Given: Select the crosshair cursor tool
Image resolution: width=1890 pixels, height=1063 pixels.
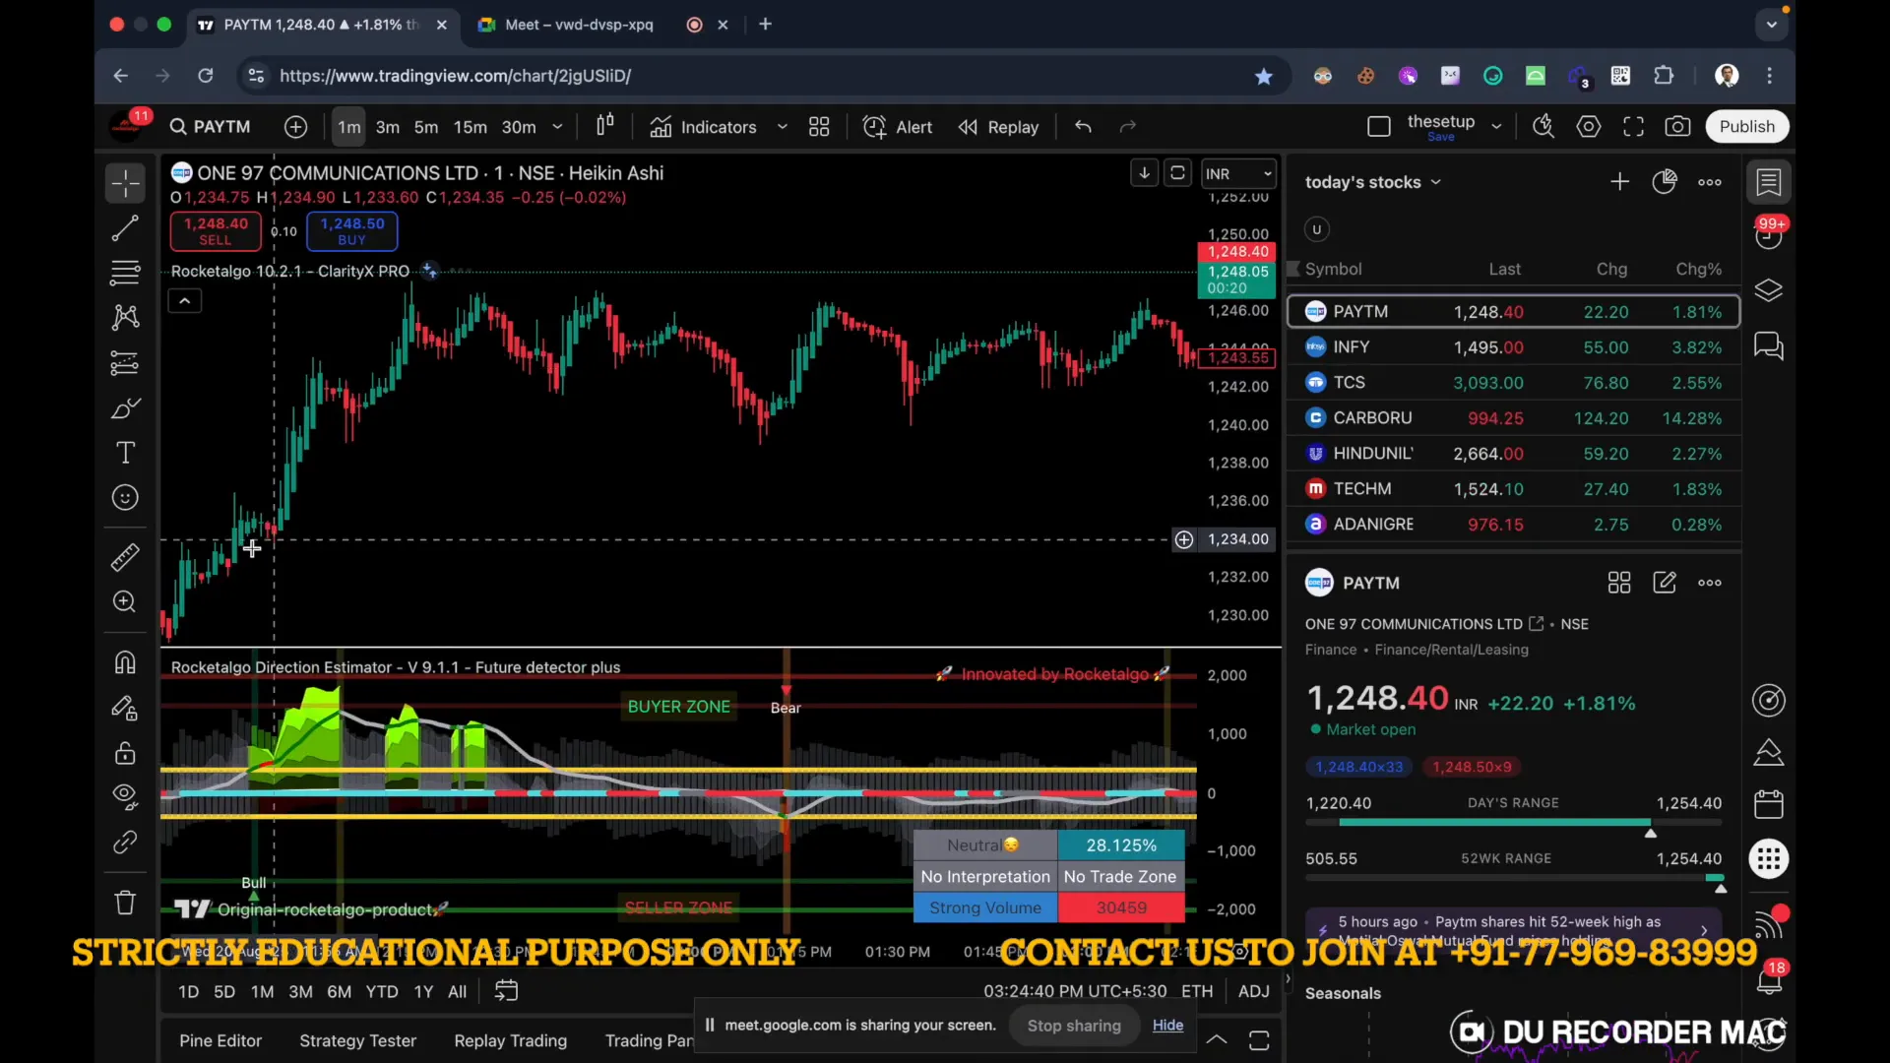Looking at the screenshot, I should point(125,183).
